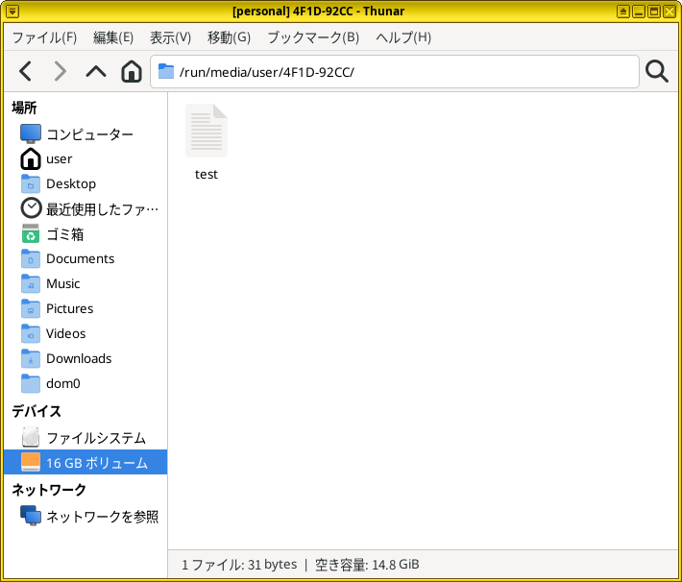Viewport: 682px width, 582px height.
Task: Select Documents label in sidebar
Action: click(80, 258)
